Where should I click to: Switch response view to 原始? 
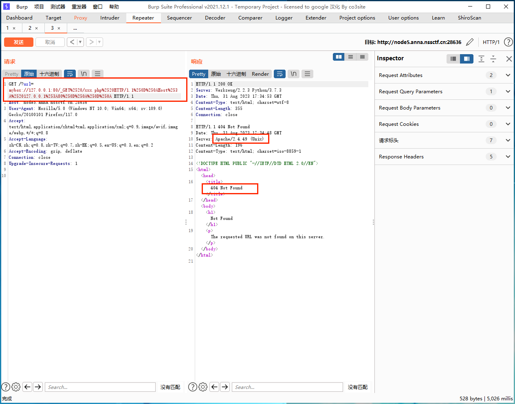(216, 74)
